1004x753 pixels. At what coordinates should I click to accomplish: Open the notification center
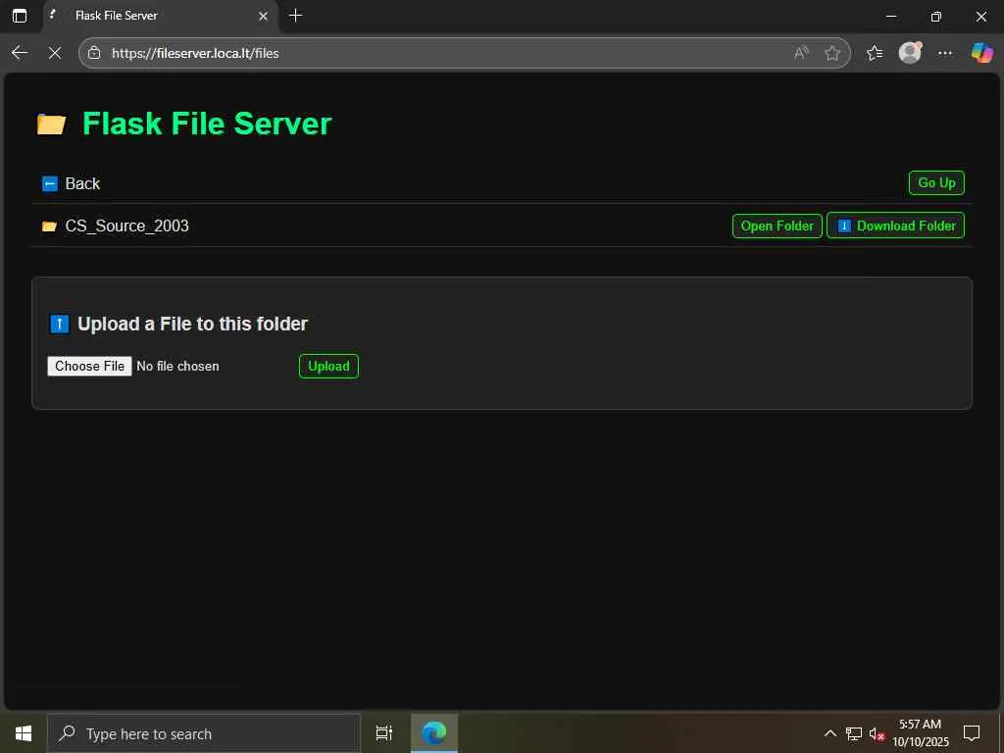(x=972, y=733)
